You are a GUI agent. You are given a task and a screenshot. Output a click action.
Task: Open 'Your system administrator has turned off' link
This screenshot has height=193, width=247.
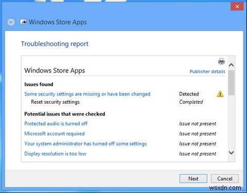[85, 144]
